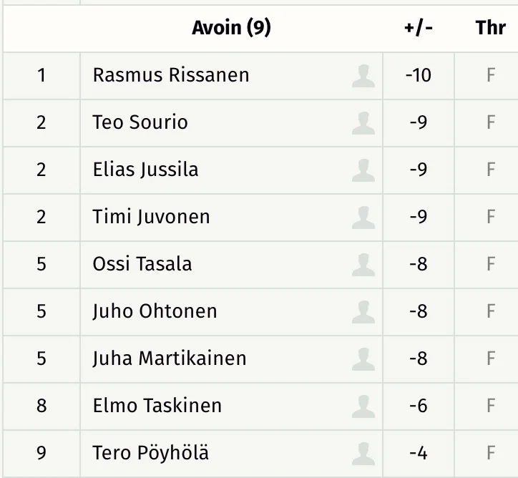Click the avatar icon beside Elias Jussila
This screenshot has height=478, width=518.
pos(363,170)
